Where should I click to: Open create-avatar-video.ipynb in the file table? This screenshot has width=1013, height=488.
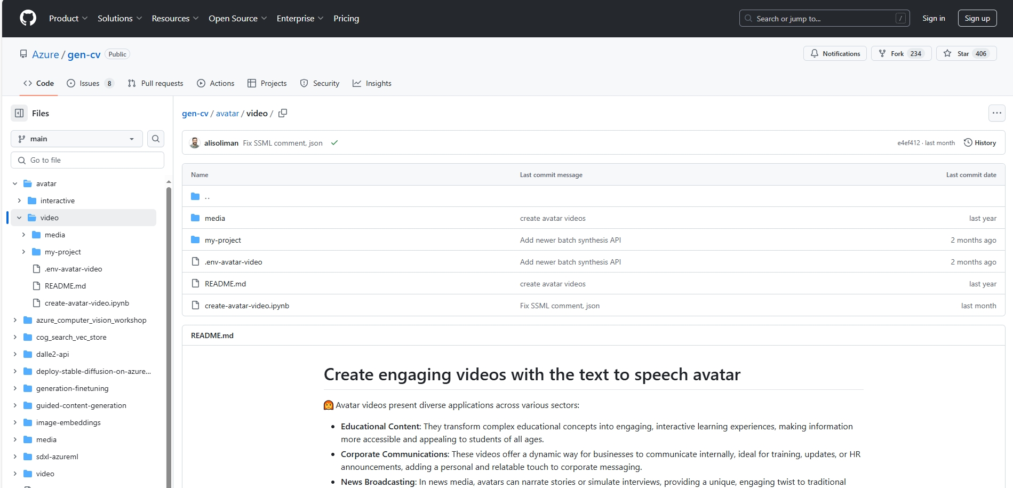(x=247, y=306)
